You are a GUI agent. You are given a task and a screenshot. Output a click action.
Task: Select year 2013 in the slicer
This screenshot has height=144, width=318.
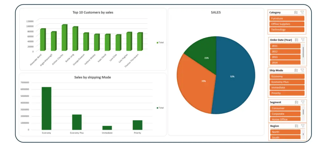[x=285, y=57]
